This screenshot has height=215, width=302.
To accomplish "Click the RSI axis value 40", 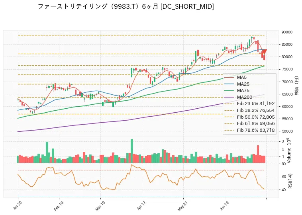I will (x=284, y=190).
